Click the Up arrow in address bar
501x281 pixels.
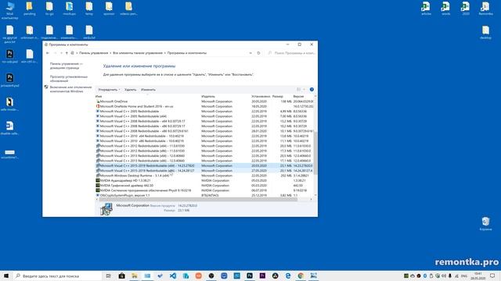(x=67, y=53)
